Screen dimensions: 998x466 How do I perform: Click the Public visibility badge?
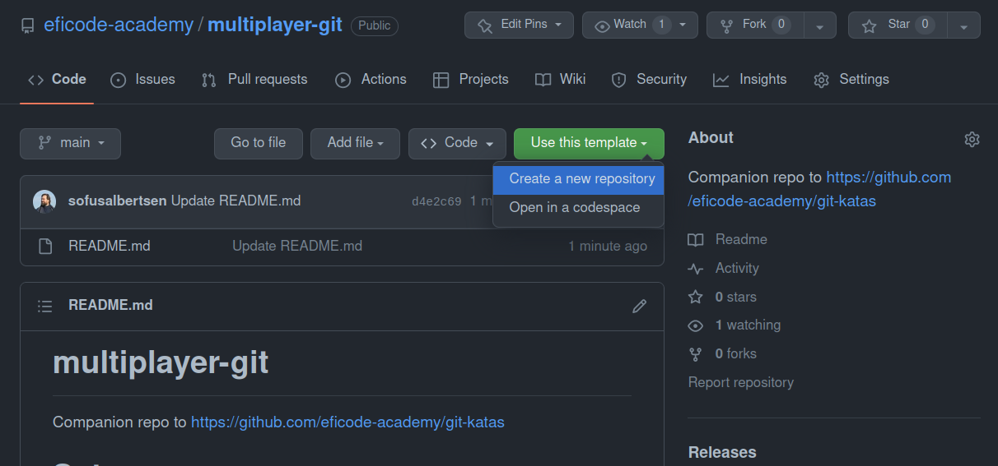point(375,25)
